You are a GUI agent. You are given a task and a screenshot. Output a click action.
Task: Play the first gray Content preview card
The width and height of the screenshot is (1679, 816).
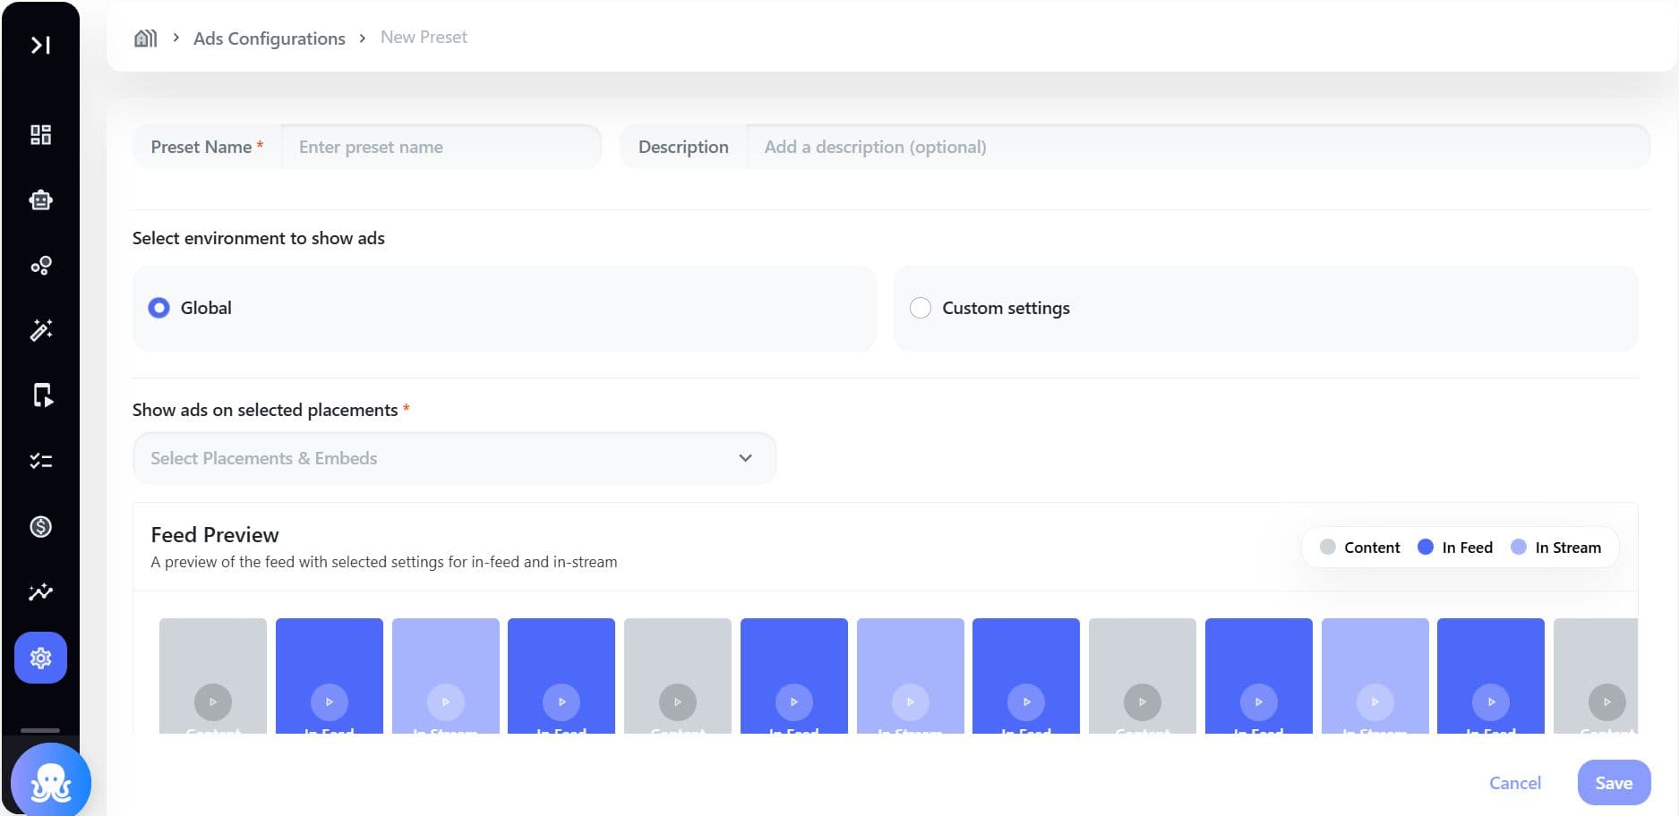[x=213, y=701]
